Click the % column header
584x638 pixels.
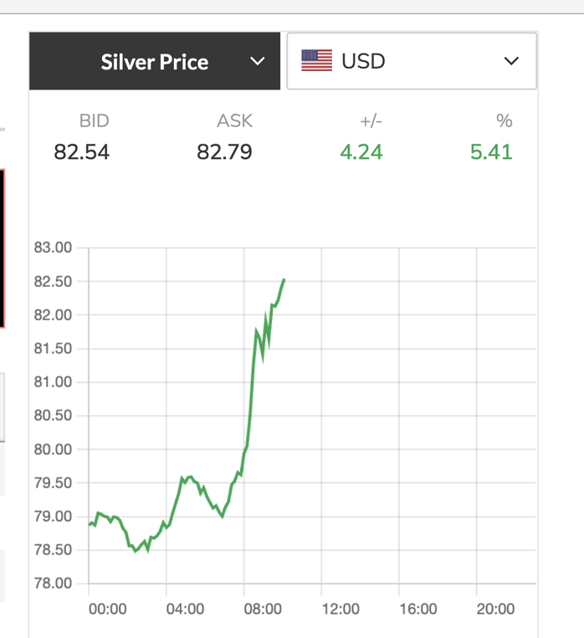(x=504, y=121)
